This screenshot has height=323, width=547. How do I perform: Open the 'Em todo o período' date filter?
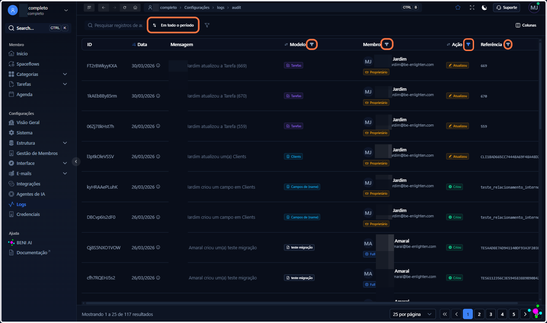pyautogui.click(x=173, y=25)
